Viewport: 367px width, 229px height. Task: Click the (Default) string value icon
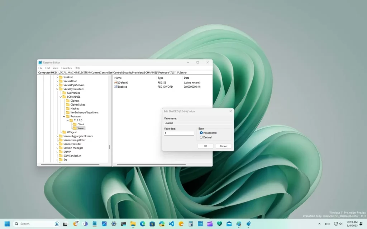[116, 83]
